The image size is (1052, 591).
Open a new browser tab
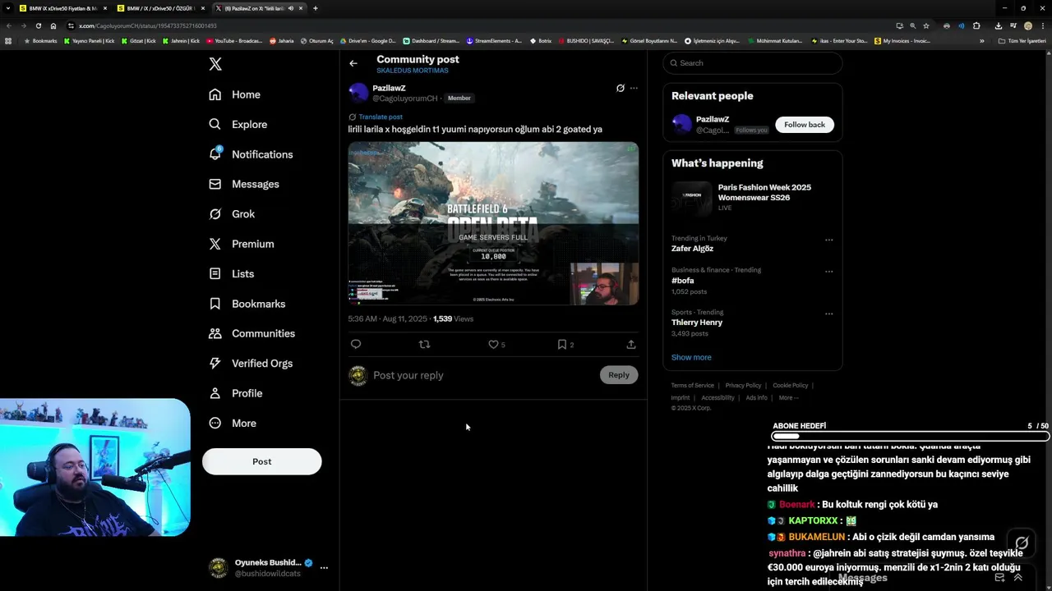pyautogui.click(x=316, y=8)
